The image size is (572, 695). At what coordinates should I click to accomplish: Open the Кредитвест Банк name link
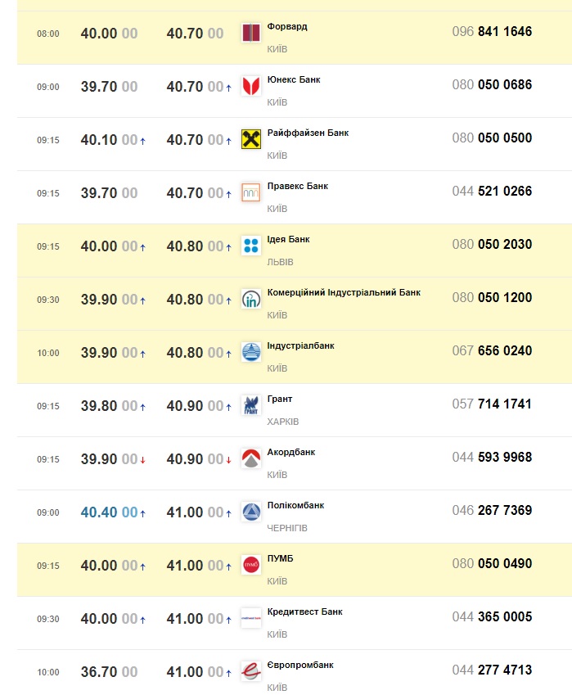click(304, 612)
